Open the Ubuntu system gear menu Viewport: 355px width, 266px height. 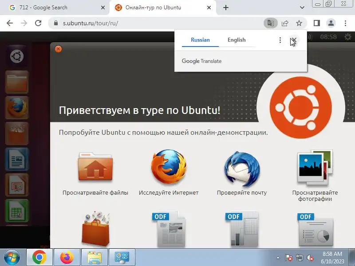point(348,37)
